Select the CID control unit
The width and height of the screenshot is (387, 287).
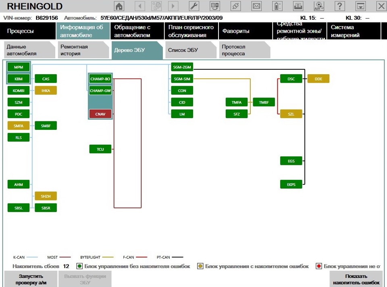182,102
